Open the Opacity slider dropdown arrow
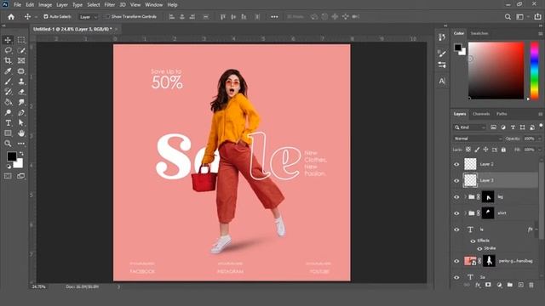Screen dimensions: 545x306 [x=539, y=139]
